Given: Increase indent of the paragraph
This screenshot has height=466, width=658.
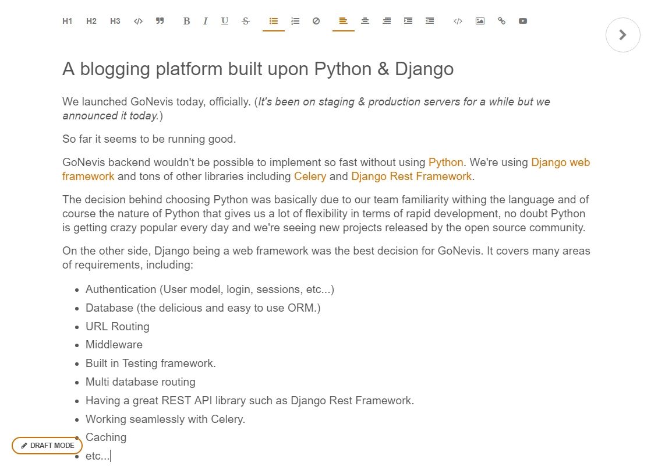Looking at the screenshot, I should (408, 21).
